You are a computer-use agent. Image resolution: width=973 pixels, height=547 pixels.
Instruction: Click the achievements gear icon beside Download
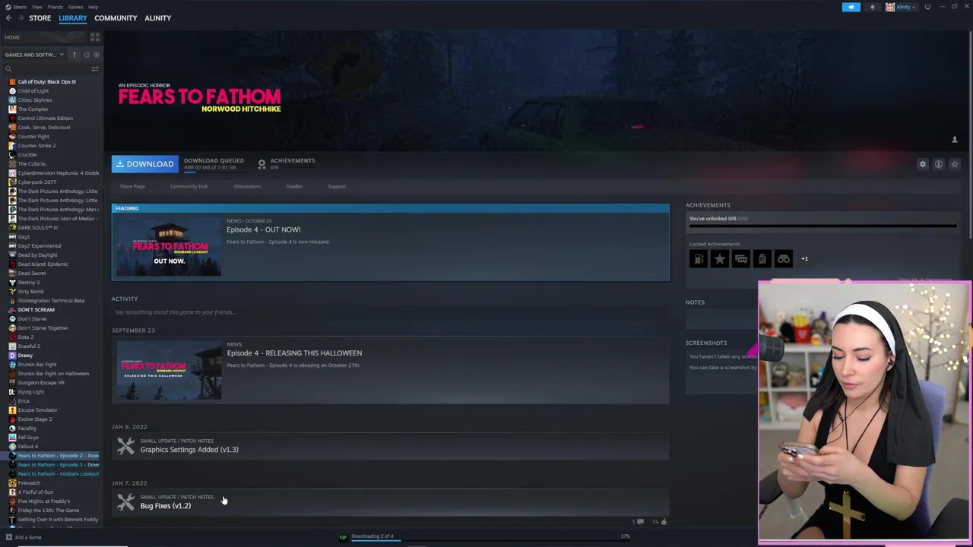261,164
